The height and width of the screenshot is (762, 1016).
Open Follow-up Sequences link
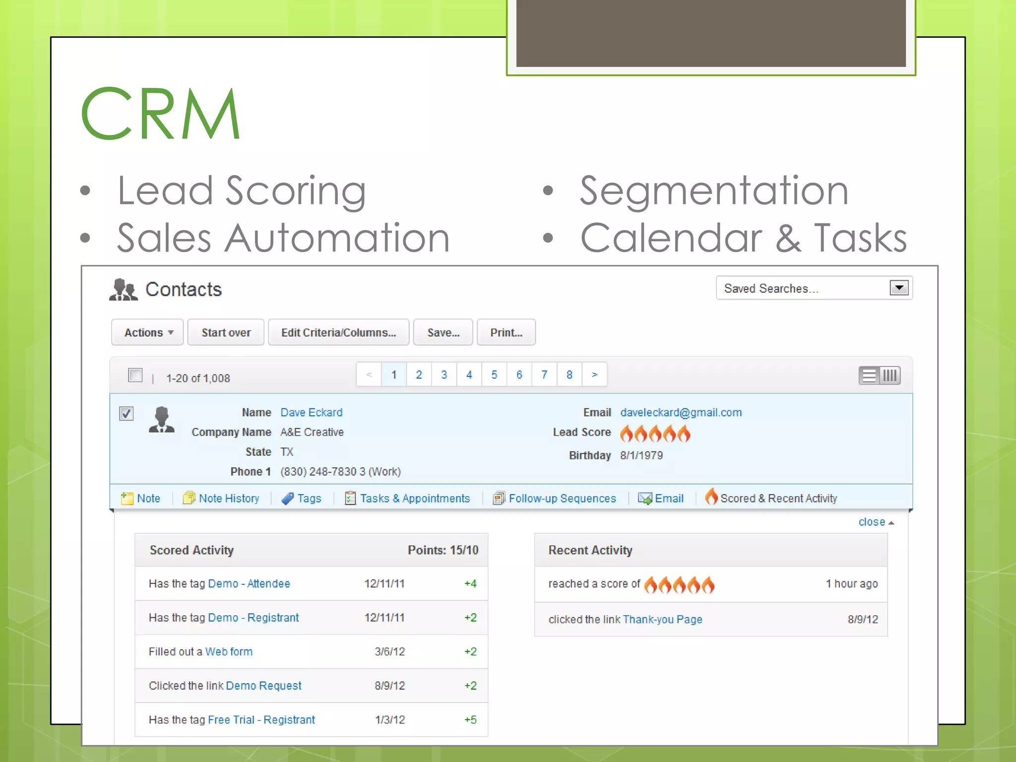(563, 498)
